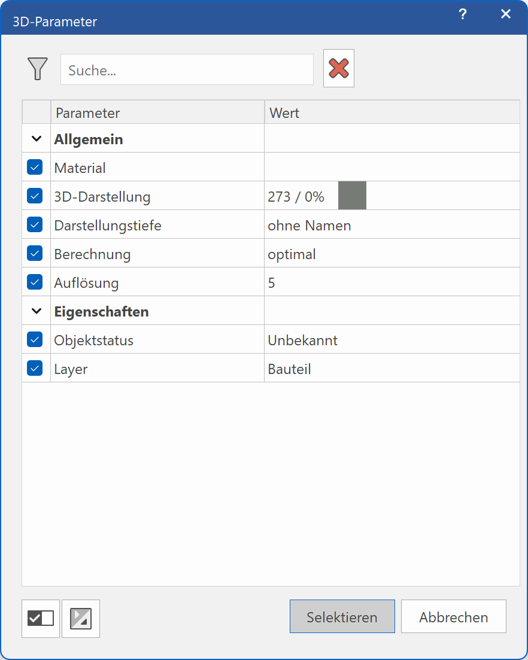Viewport: 528px width, 660px height.
Task: Uncheck the Darstellungstiefe parameter
Action: coord(35,224)
